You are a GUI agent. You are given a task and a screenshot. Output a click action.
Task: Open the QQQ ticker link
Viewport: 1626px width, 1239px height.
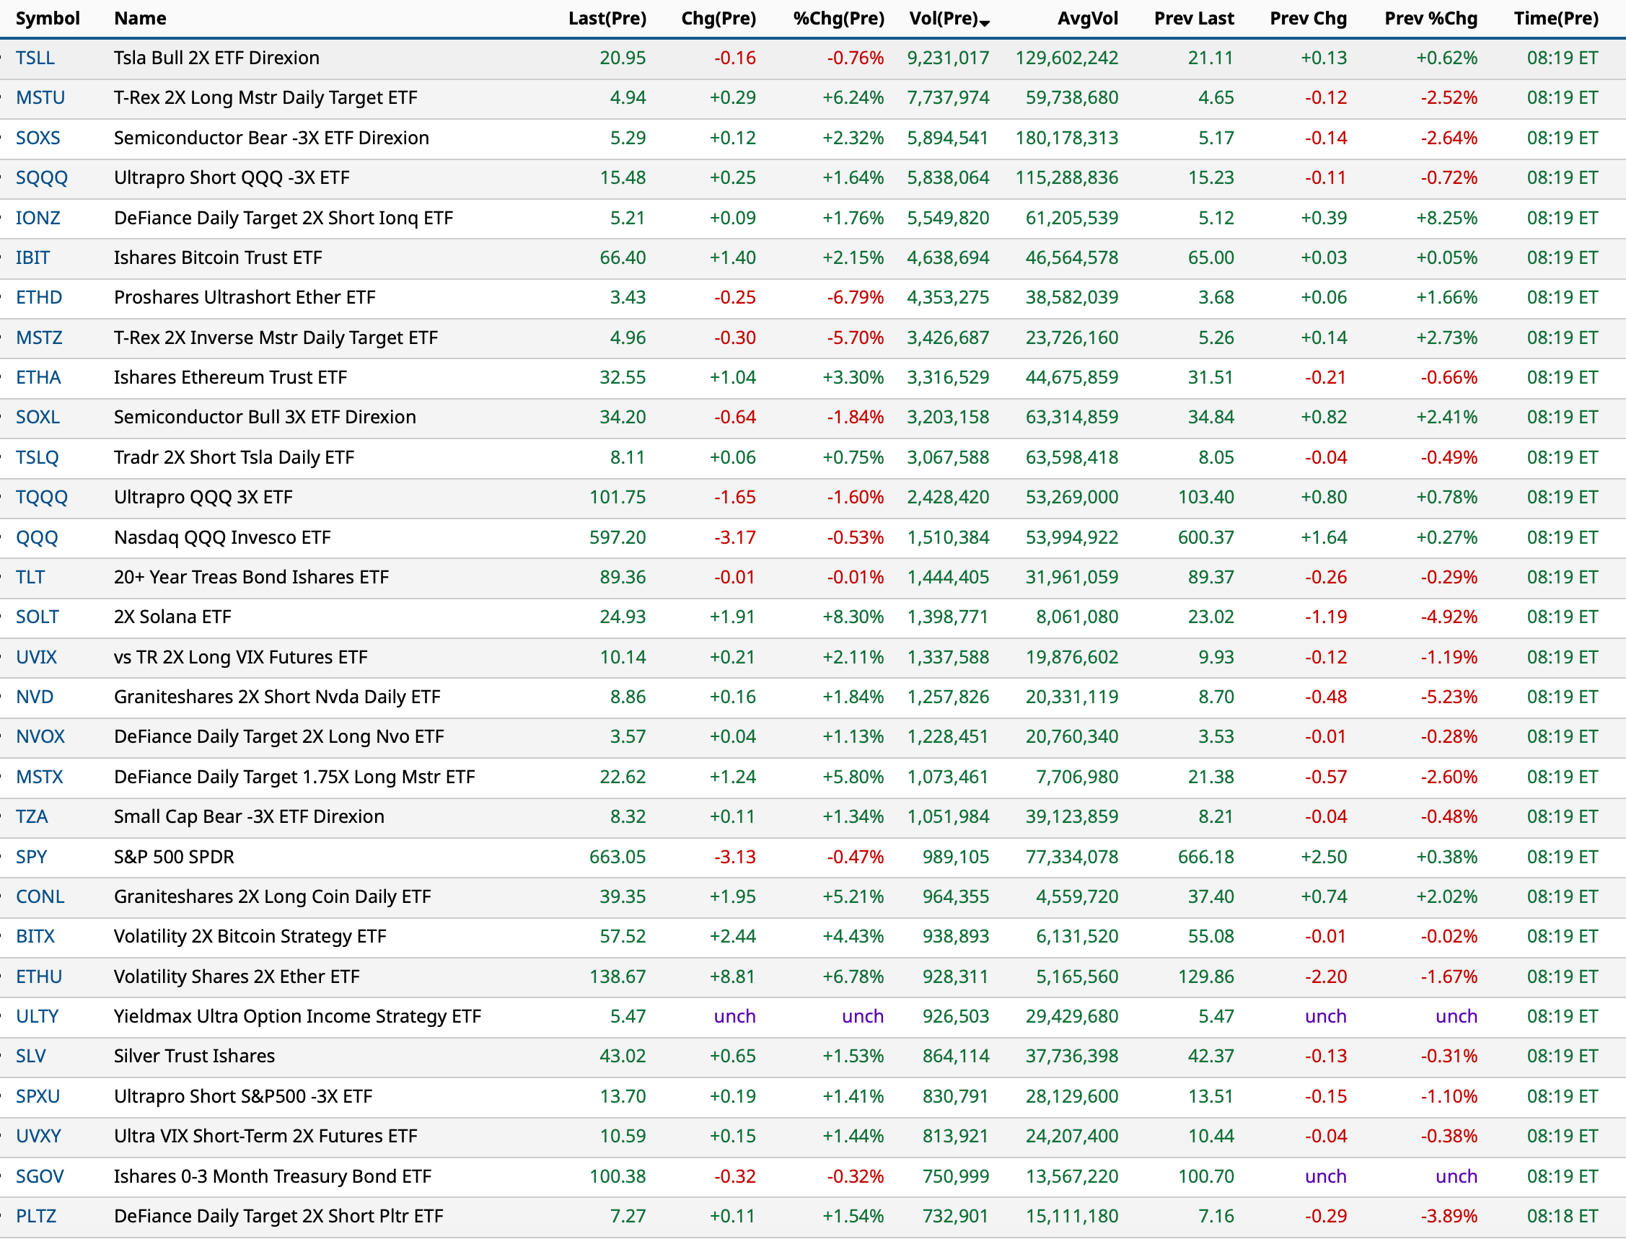pyautogui.click(x=37, y=537)
